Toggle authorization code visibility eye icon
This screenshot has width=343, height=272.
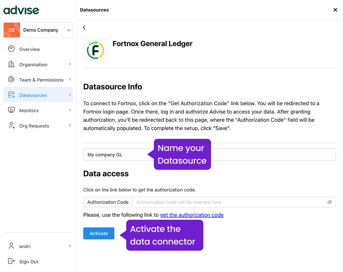click(x=329, y=202)
